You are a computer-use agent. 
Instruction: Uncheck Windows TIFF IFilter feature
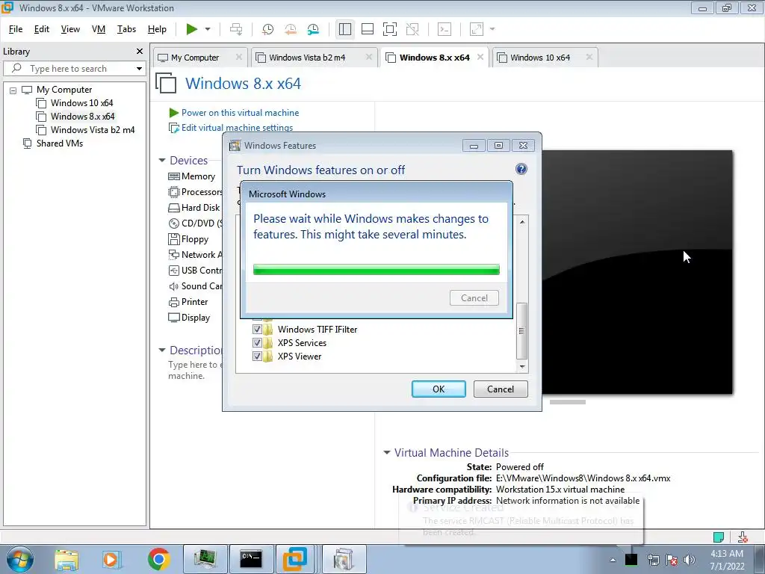[257, 329]
